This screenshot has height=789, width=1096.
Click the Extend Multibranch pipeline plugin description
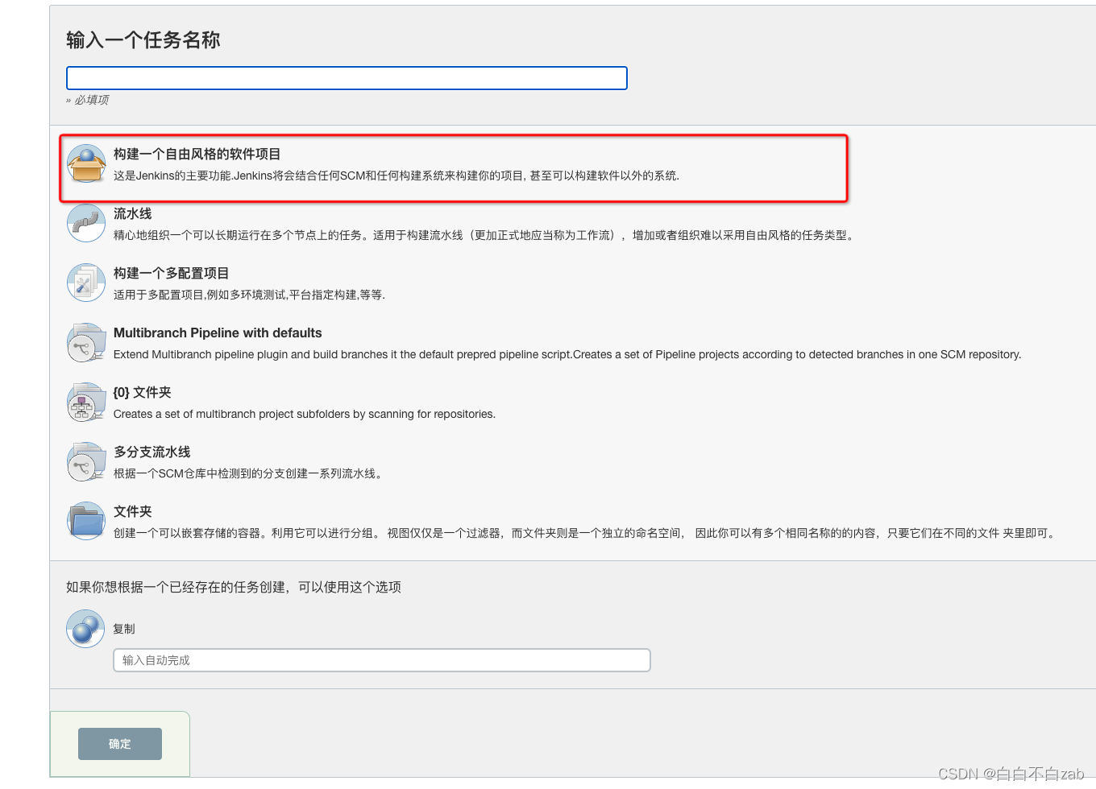tap(567, 354)
